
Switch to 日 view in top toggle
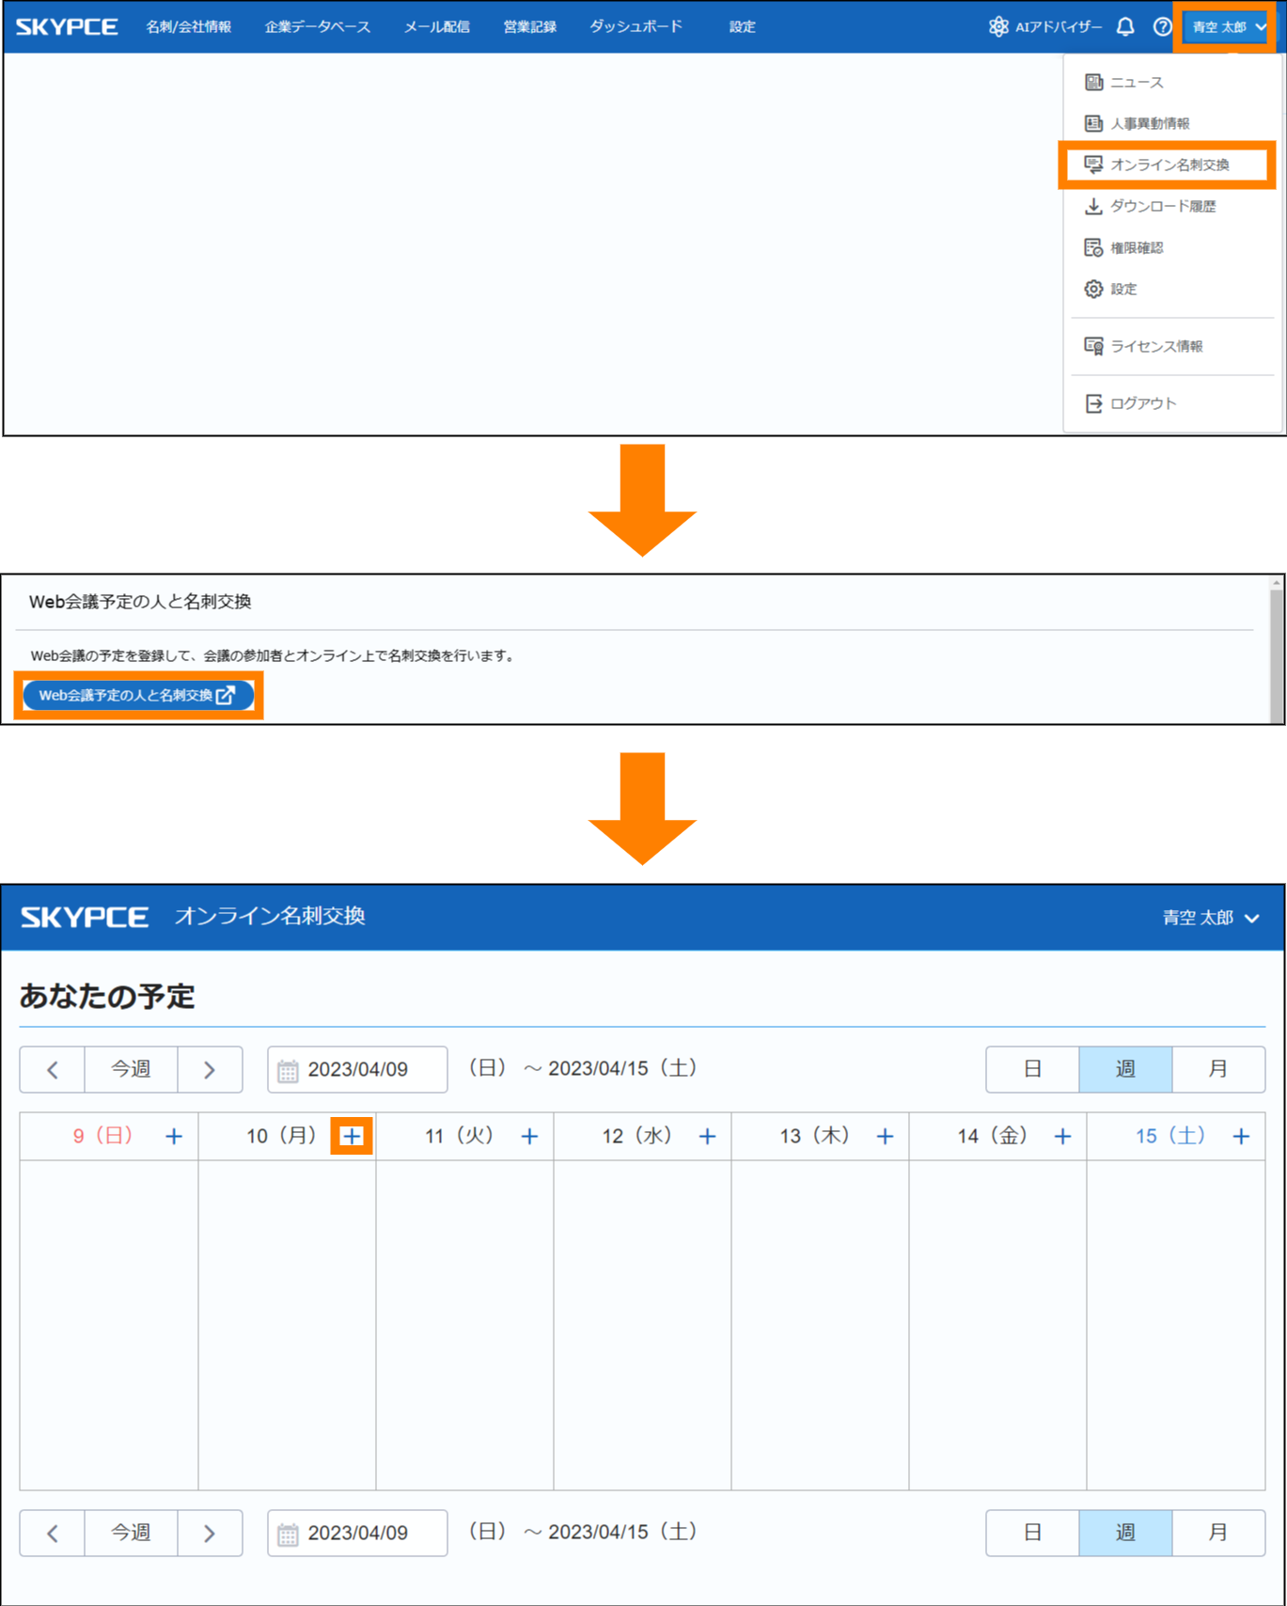1032,1069
